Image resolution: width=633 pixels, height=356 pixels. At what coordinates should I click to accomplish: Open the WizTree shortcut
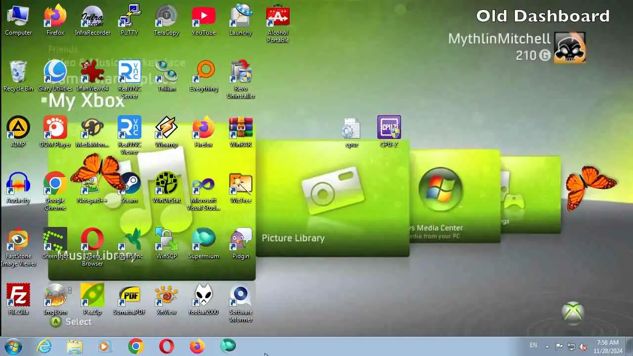(x=241, y=188)
